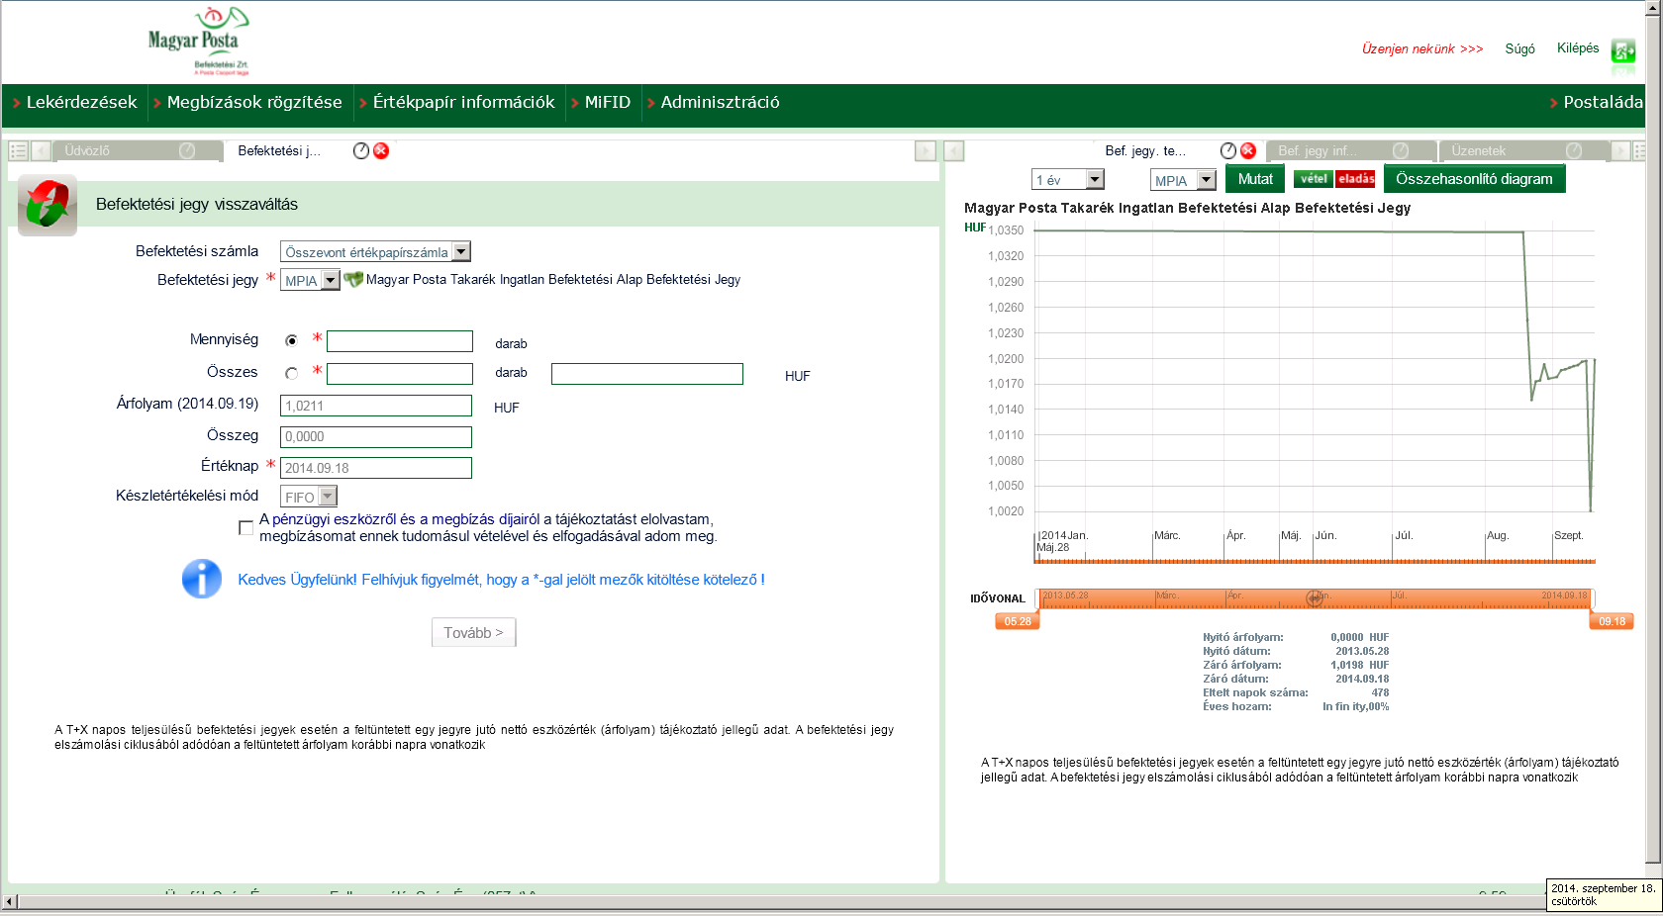Click the left panel next-tab arrow
Image resolution: width=1663 pixels, height=916 pixels.
pos(926,150)
